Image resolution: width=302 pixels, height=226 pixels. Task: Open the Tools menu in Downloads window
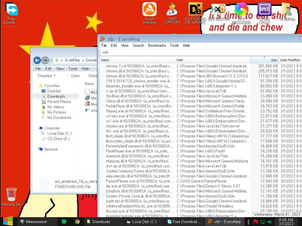[x=73, y=69]
